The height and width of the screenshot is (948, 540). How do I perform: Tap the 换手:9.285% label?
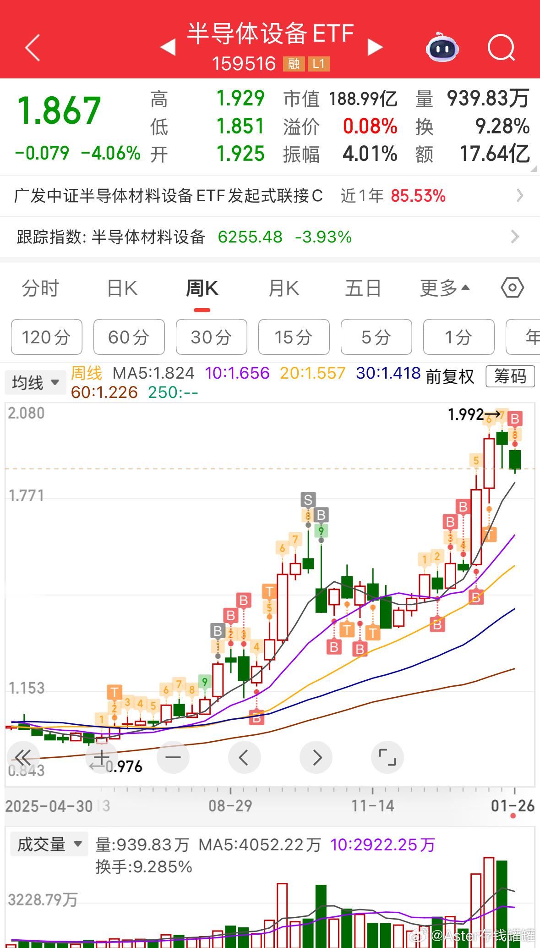pos(144,867)
